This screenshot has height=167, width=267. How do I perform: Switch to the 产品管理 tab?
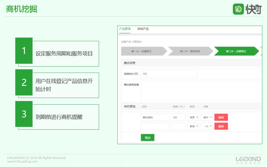[x=125, y=29]
